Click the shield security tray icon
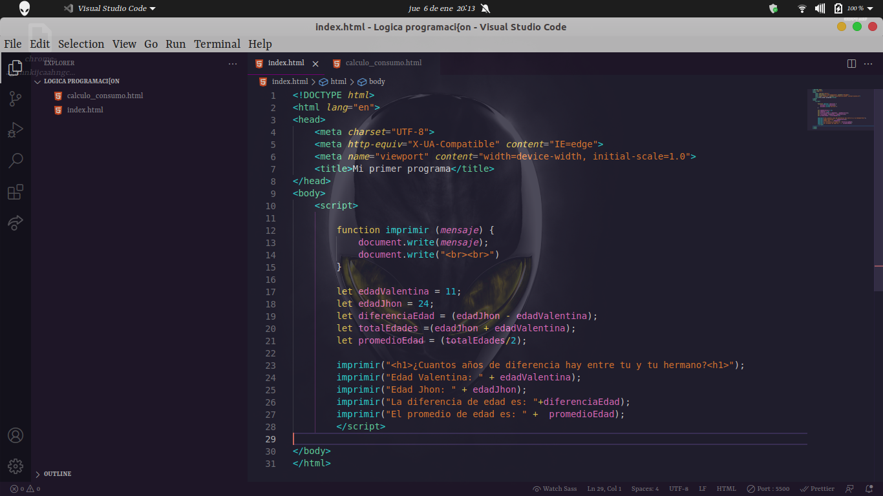 (x=773, y=8)
